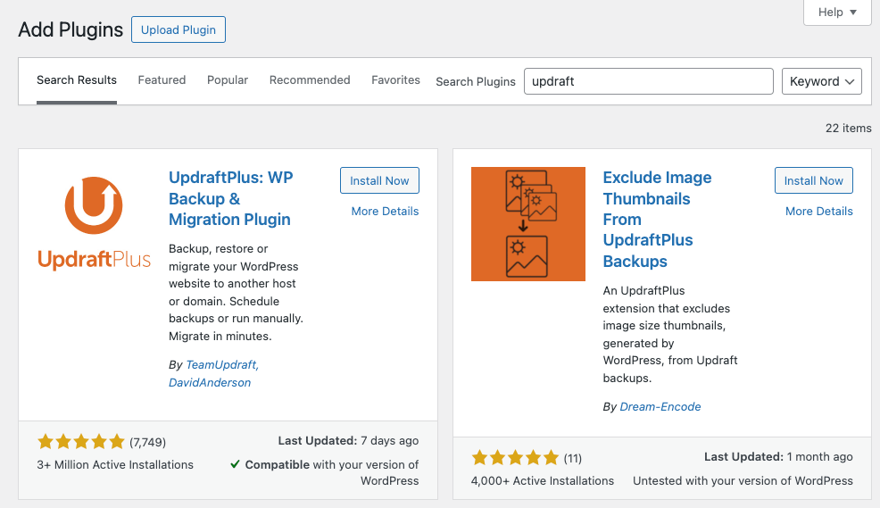The width and height of the screenshot is (880, 508).
Task: Open UpdraftPlus: WP Backup & Migration Plugin title
Action: click(x=230, y=198)
